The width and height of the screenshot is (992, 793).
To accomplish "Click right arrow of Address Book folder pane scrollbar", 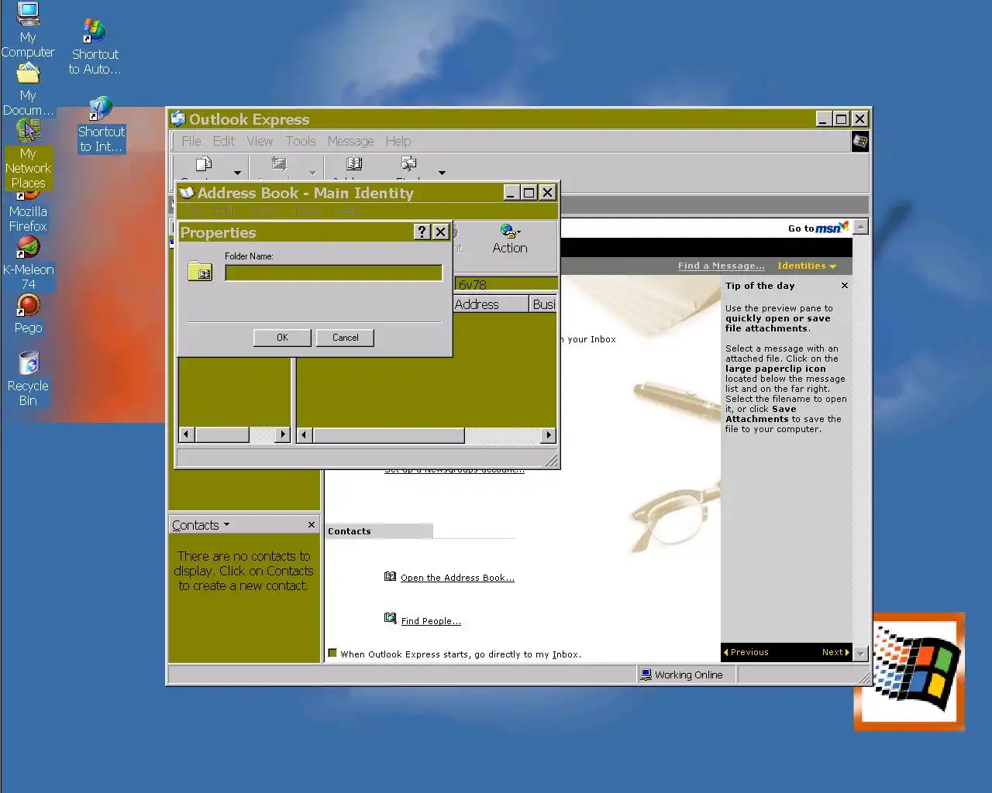I will tap(283, 434).
